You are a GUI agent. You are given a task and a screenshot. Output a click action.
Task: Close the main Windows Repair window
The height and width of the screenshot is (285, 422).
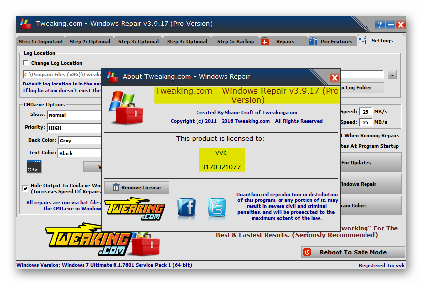coord(400,25)
